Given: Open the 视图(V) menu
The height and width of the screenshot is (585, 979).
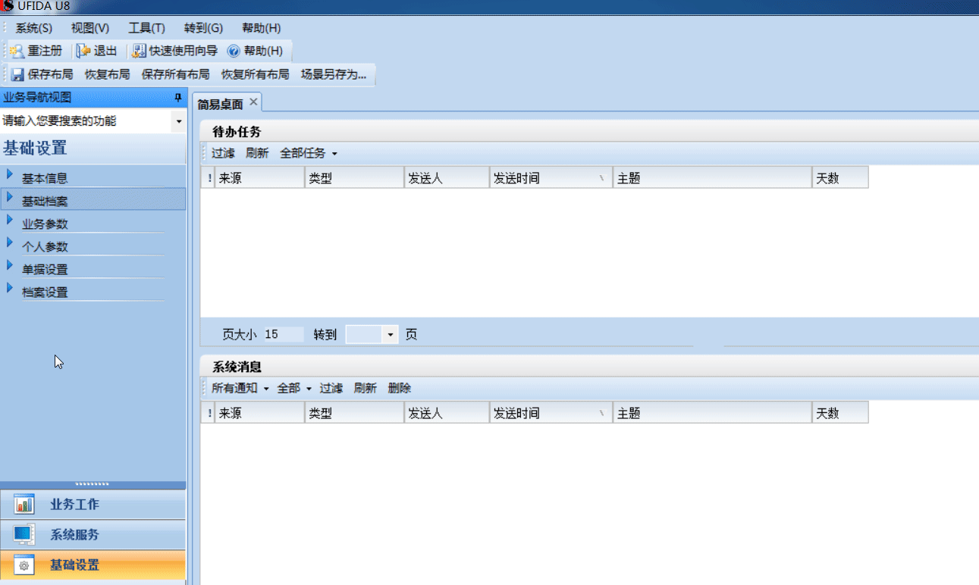Looking at the screenshot, I should pyautogui.click(x=90, y=28).
